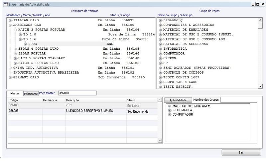The image size is (266, 161).
Task: Expand CHINA IND. AUTOMOTIVA node
Action: tap(10, 68)
